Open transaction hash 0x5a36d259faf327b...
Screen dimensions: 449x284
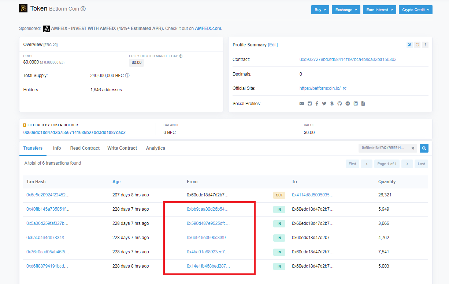tap(47, 223)
